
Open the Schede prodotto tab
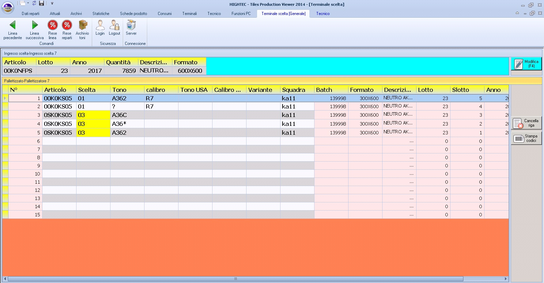[x=134, y=14]
